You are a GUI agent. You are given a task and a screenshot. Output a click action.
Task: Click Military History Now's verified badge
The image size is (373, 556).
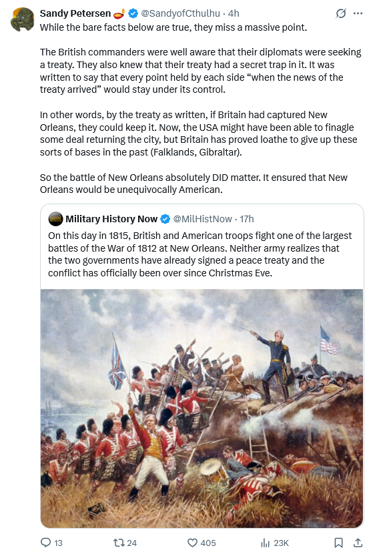click(x=165, y=219)
